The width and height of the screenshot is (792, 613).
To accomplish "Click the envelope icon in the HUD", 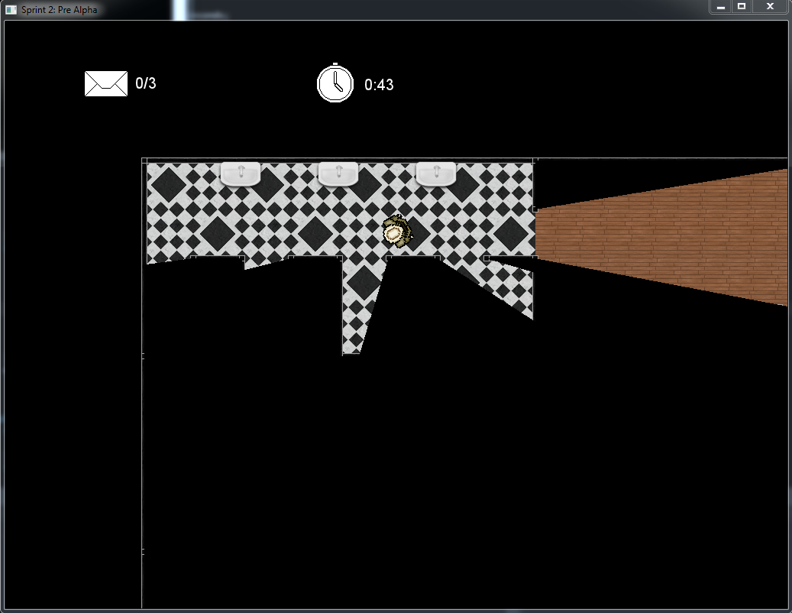I will [105, 83].
